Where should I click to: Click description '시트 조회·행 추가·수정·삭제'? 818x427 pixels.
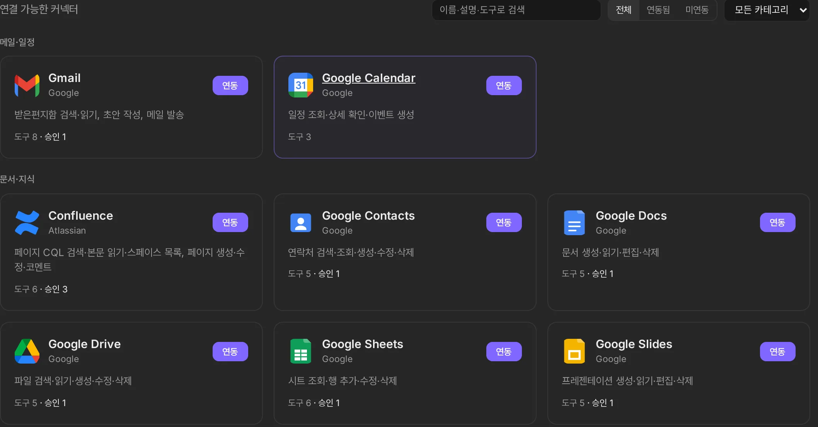(343, 381)
